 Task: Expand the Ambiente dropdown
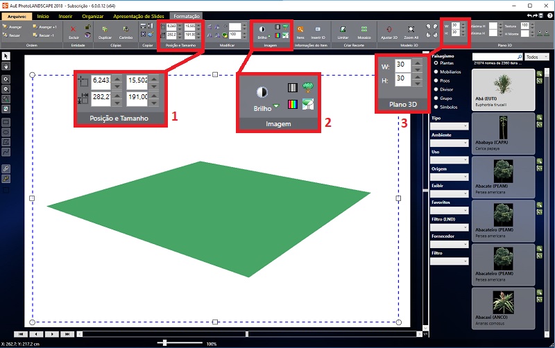click(x=449, y=143)
